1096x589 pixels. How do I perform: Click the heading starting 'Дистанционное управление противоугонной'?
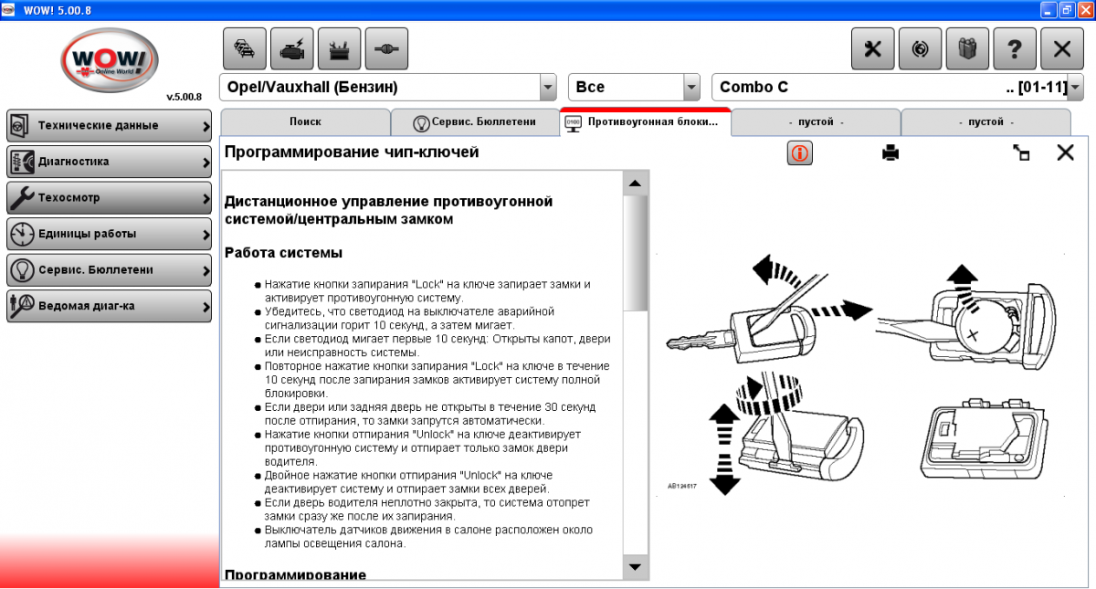389,210
